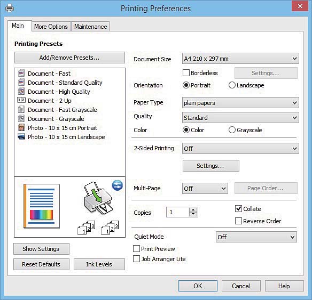The image size is (312, 300).
Task: Enable the Borderless checkbox
Action: tap(186, 73)
